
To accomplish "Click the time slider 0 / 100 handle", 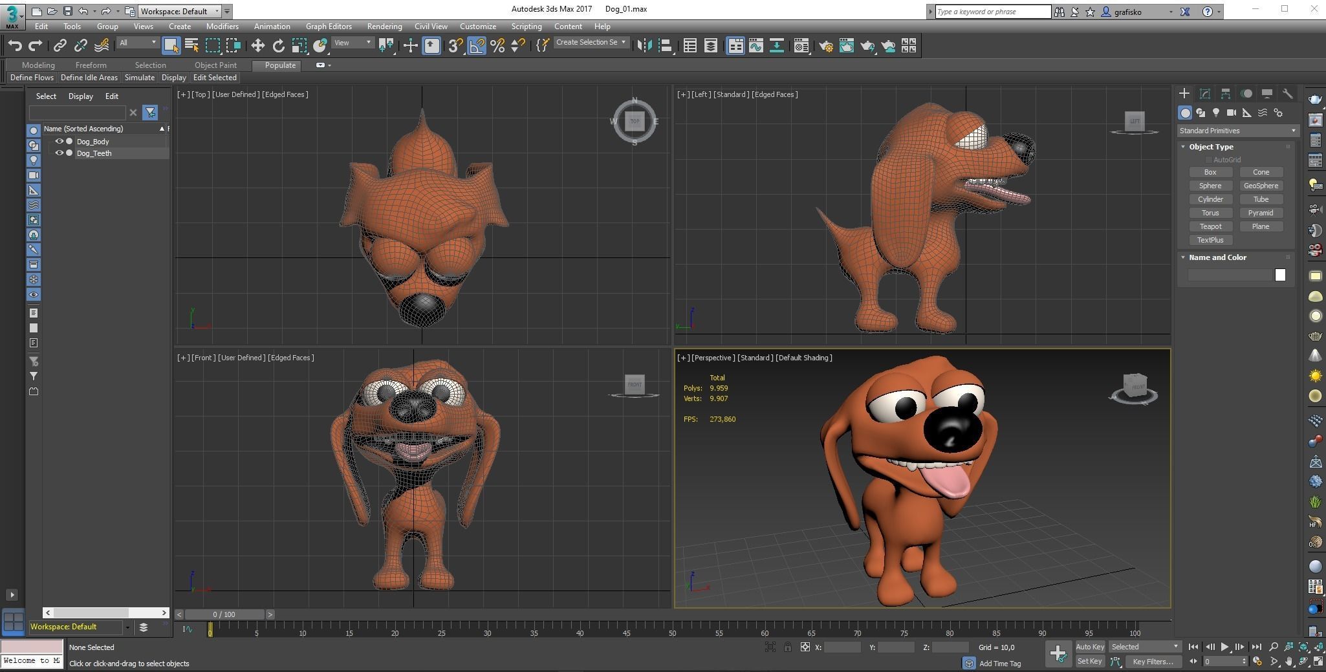I will point(224,614).
